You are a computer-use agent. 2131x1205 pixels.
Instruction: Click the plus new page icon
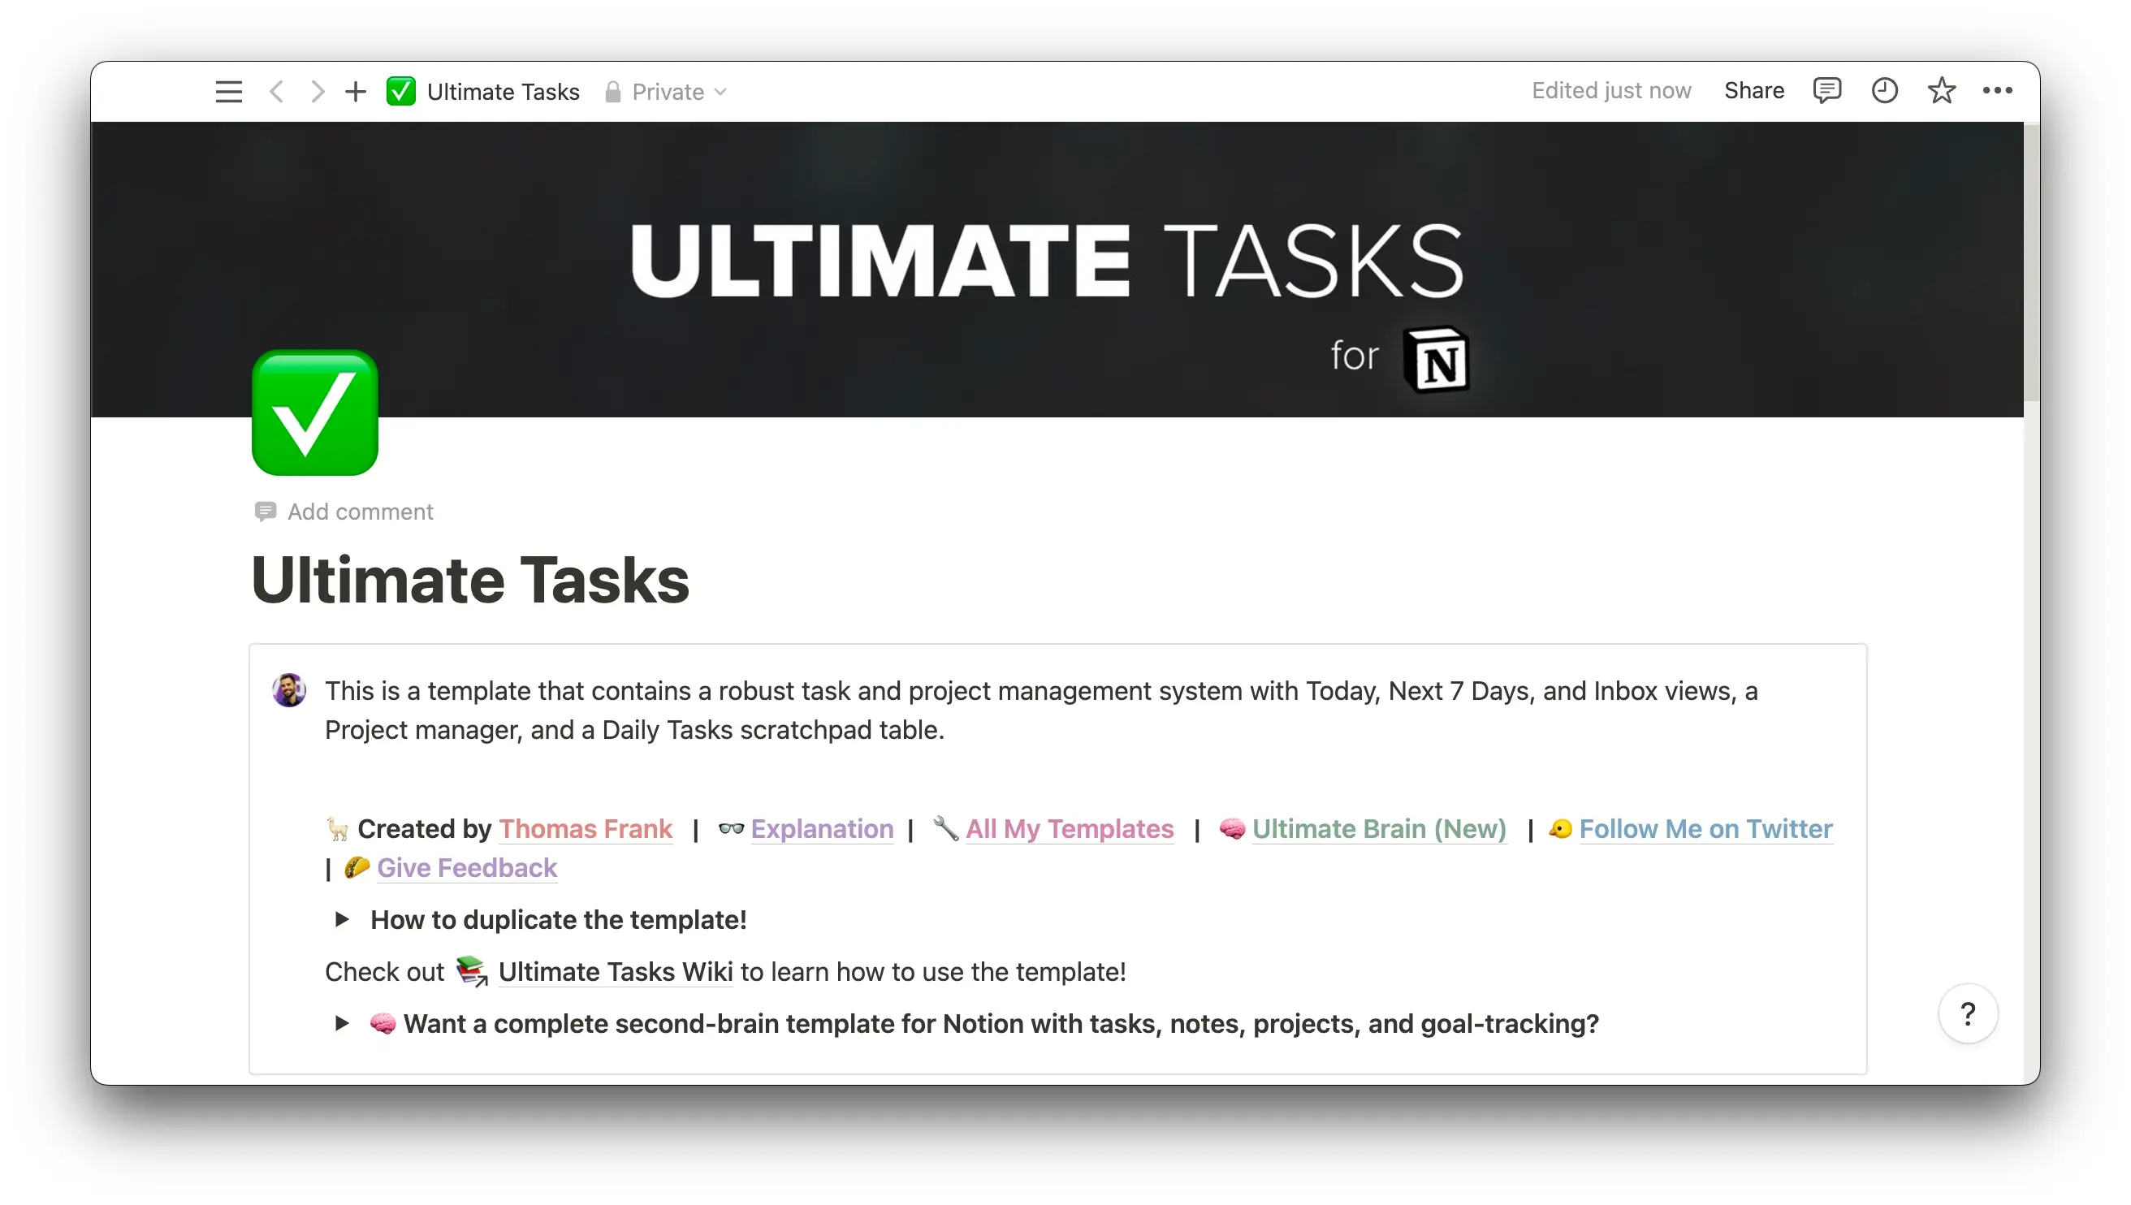tap(355, 91)
